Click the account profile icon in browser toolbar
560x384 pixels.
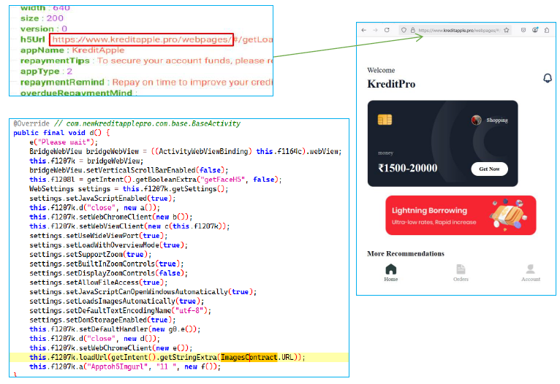click(535, 31)
